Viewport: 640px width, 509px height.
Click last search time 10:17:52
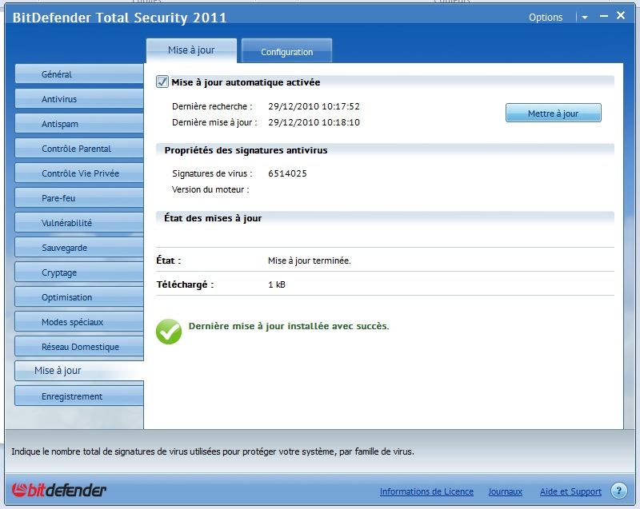click(x=341, y=106)
